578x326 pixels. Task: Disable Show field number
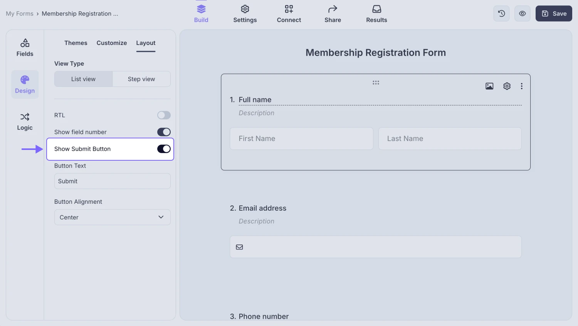click(163, 132)
